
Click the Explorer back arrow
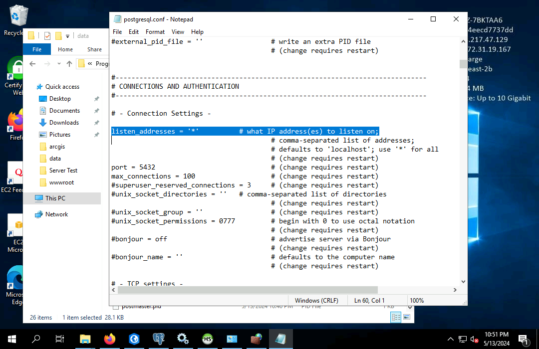point(32,64)
